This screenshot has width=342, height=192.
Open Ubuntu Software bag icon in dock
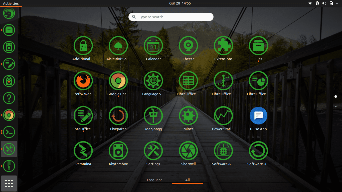click(9, 81)
